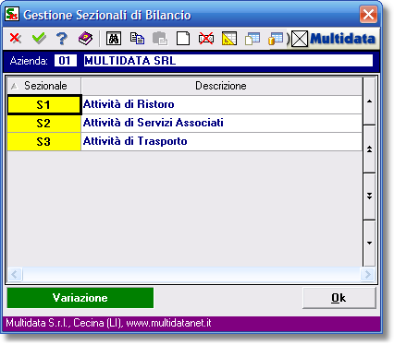Click the green checkmark confirm icon
This screenshot has height=345, width=394.
click(x=39, y=39)
